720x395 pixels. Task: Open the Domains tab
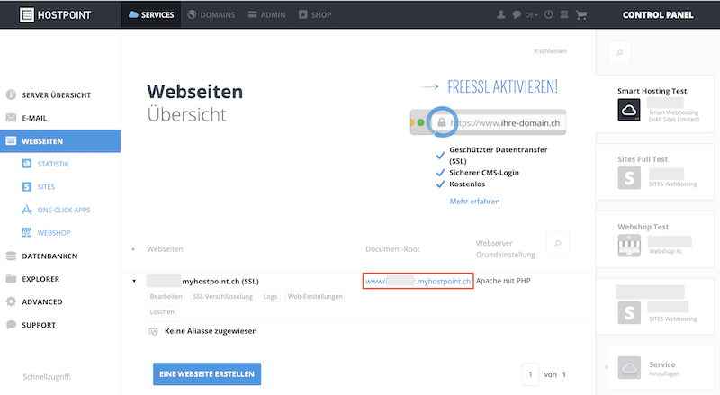click(211, 15)
